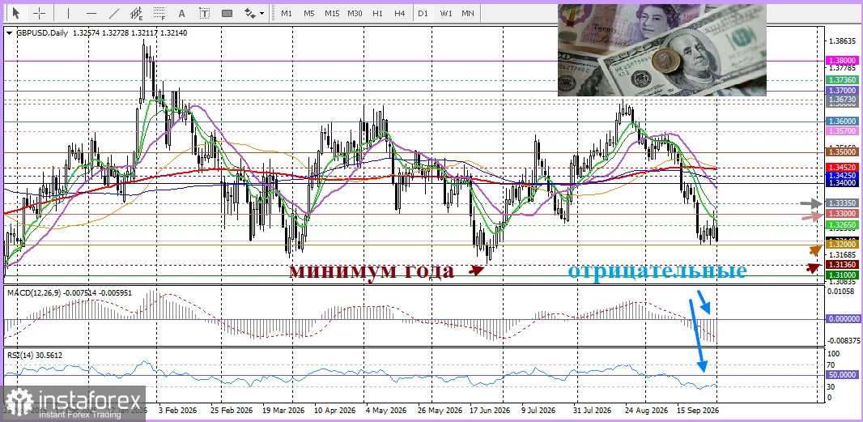The width and height of the screenshot is (863, 422).
Task: Open the arrows tool dropdown arrow
Action: coord(262,13)
